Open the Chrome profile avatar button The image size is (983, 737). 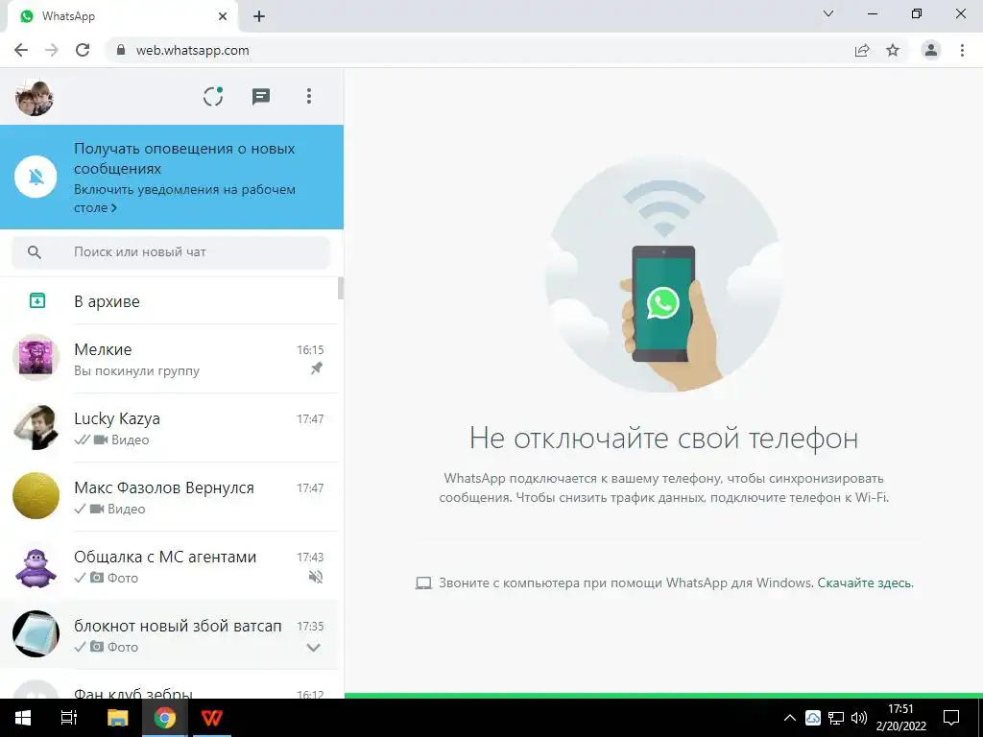point(931,50)
